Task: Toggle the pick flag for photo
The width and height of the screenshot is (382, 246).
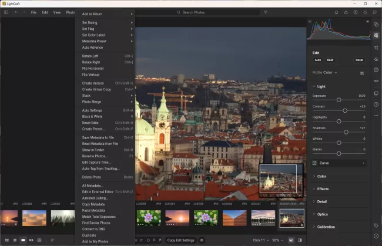Action: click(x=154, y=240)
